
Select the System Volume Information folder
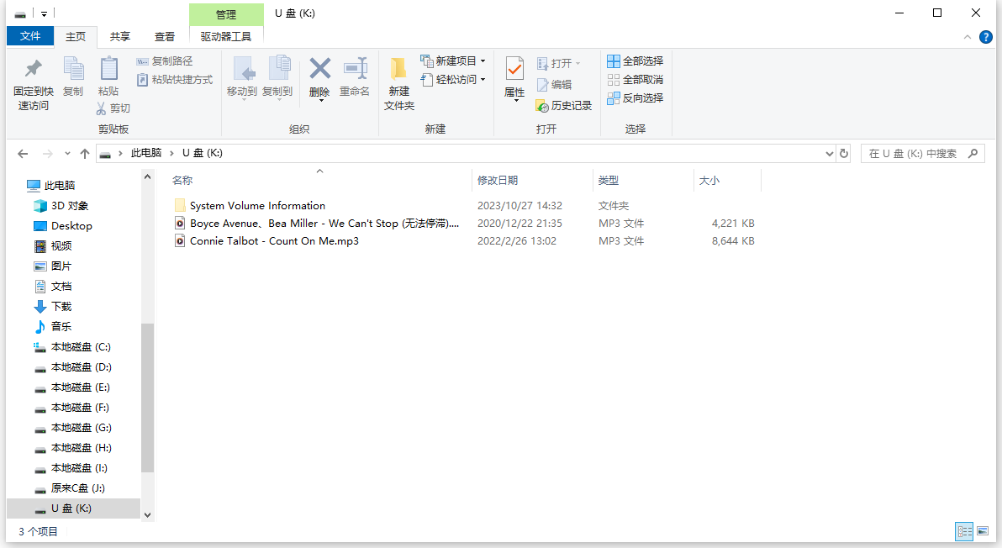point(257,206)
